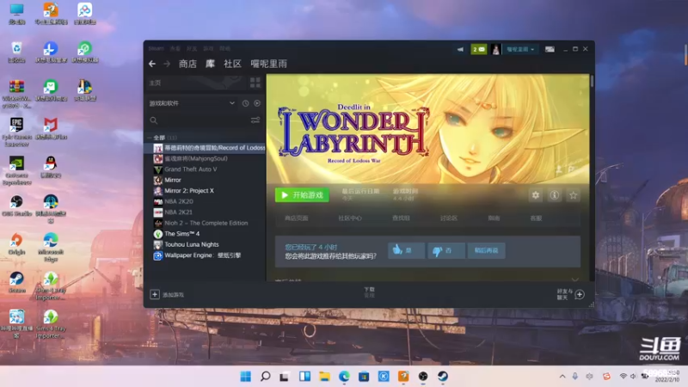The image size is (688, 387).
Task: Show game info circle icon
Action: tap(554, 195)
